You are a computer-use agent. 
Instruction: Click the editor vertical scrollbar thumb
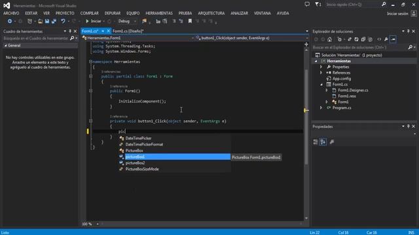306,117
